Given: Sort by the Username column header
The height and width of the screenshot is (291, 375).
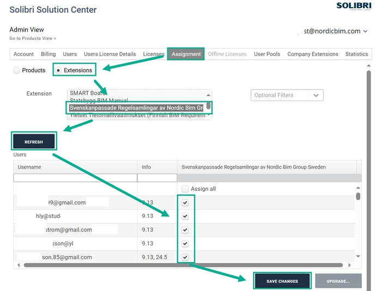Looking at the screenshot, I should pyautogui.click(x=75, y=167).
